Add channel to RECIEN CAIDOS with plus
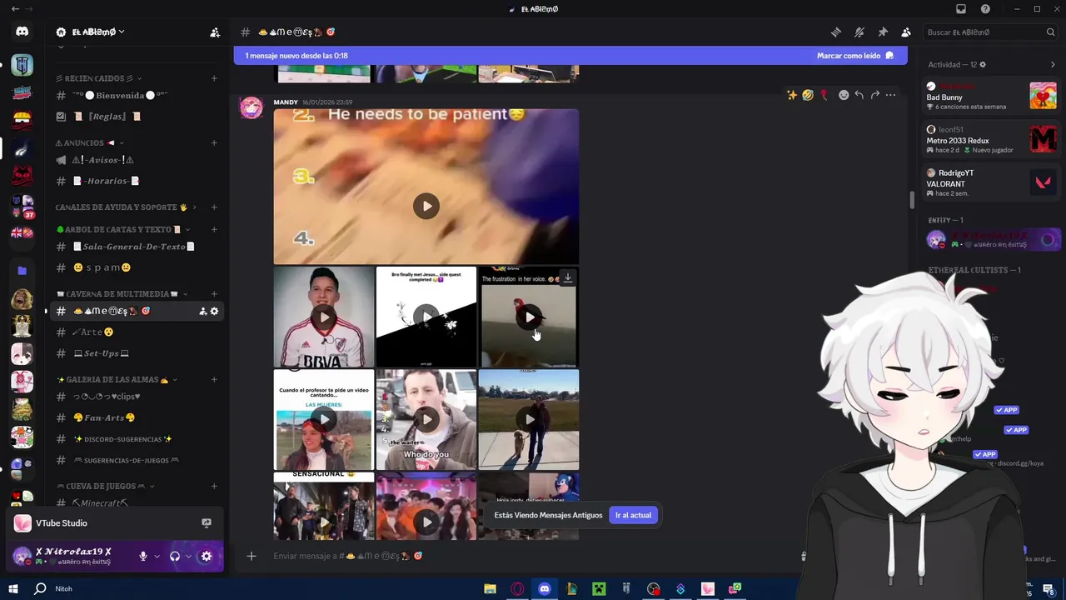The height and width of the screenshot is (600, 1066). click(214, 78)
